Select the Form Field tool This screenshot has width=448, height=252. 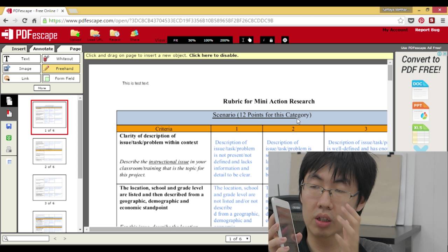pyautogui.click(x=61, y=78)
